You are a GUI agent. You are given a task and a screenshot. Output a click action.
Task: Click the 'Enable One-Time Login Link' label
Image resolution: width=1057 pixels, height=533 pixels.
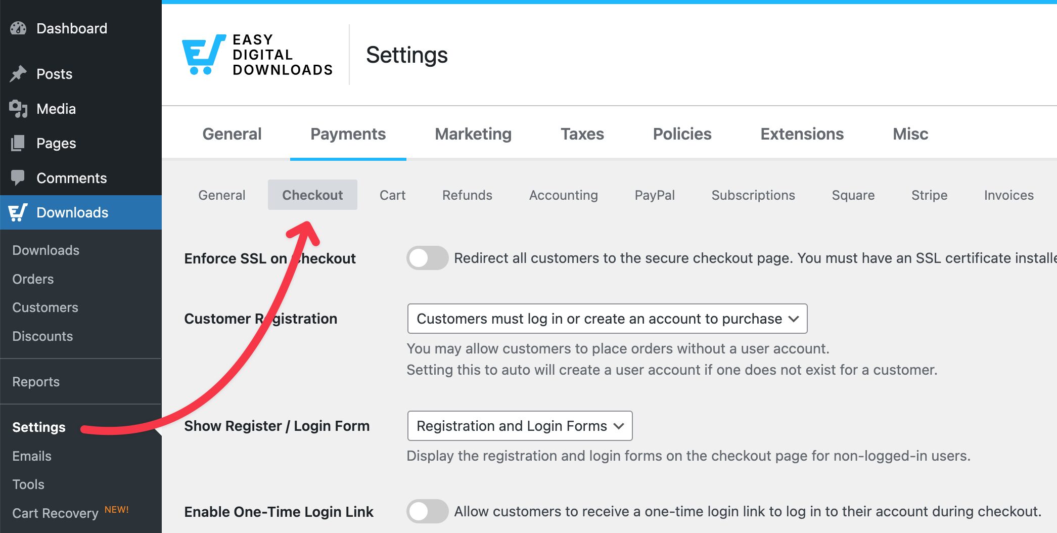(x=279, y=512)
